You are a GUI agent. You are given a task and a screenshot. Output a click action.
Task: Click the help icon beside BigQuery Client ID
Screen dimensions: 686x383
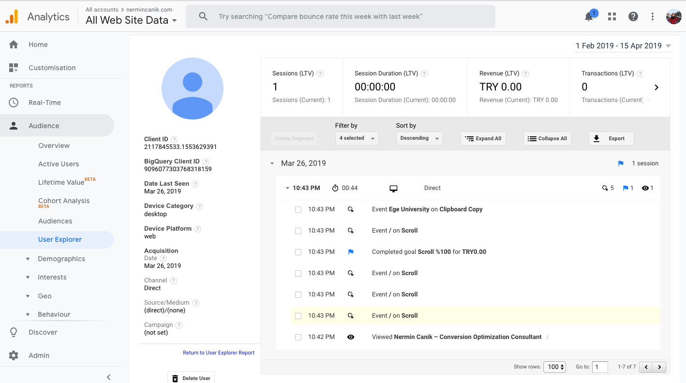tap(206, 162)
